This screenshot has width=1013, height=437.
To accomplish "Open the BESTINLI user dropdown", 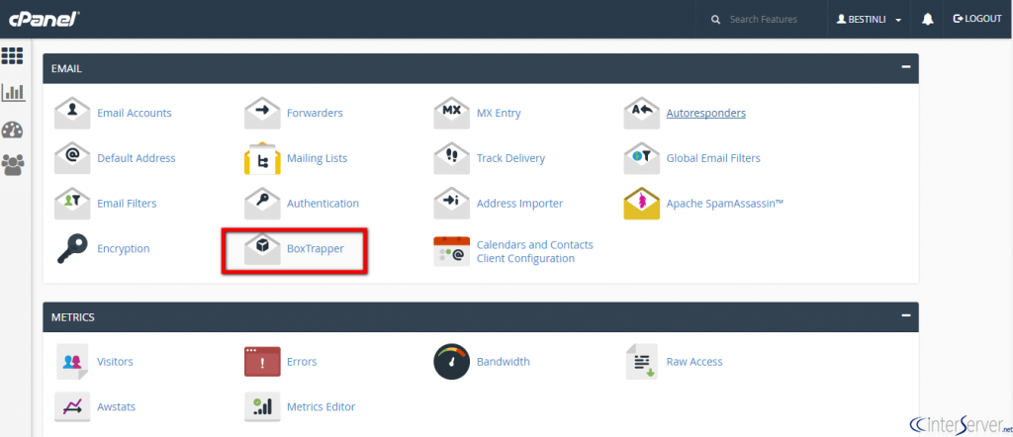I will 869,19.
